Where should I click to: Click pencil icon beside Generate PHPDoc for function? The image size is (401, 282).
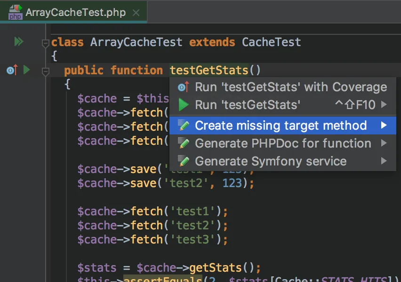pos(184,143)
